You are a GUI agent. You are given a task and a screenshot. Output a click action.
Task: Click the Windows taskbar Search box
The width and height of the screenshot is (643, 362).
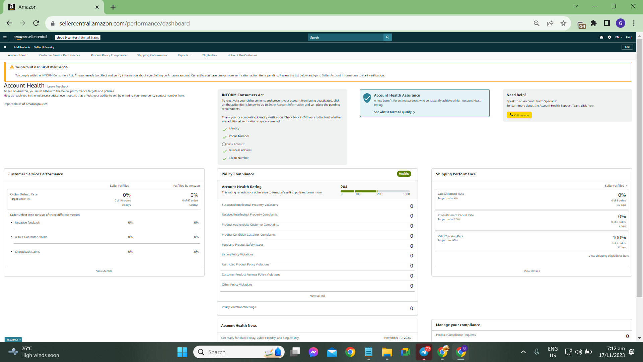click(x=239, y=352)
